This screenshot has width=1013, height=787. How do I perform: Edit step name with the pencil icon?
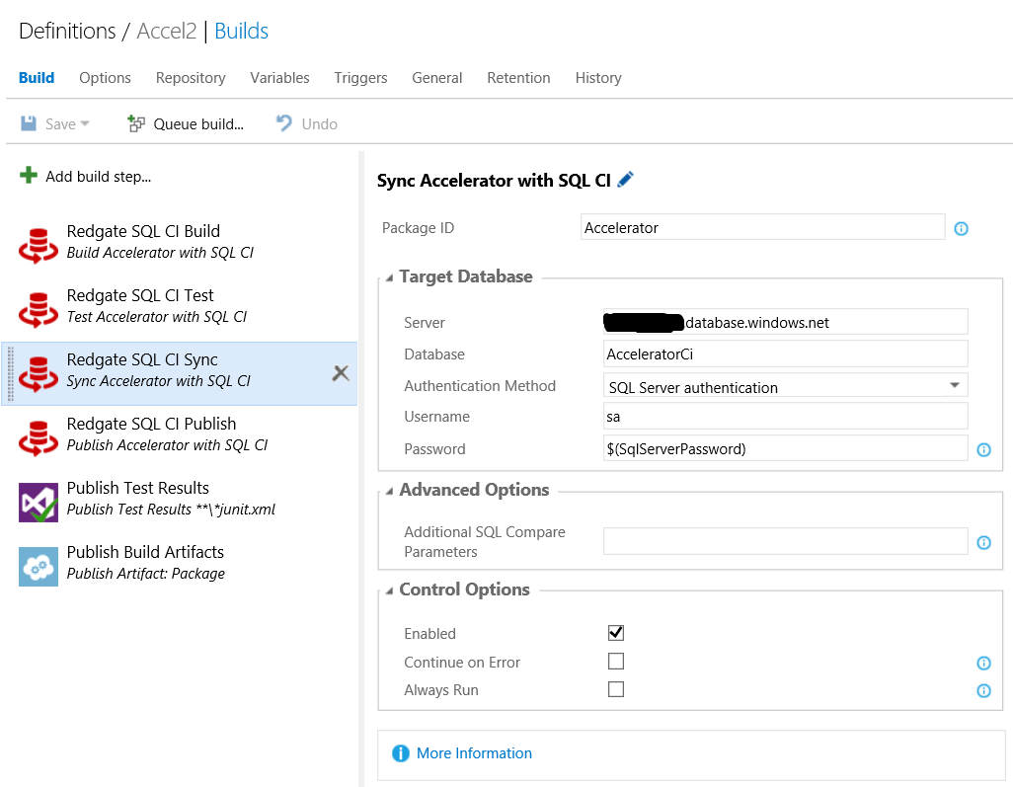(x=625, y=180)
